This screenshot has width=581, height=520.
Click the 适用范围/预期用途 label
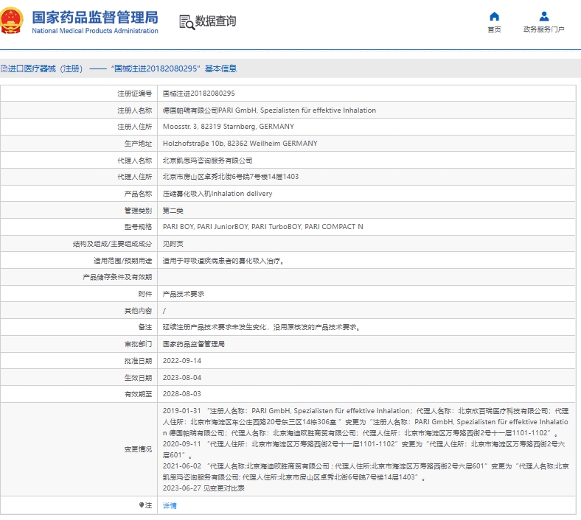click(x=122, y=261)
